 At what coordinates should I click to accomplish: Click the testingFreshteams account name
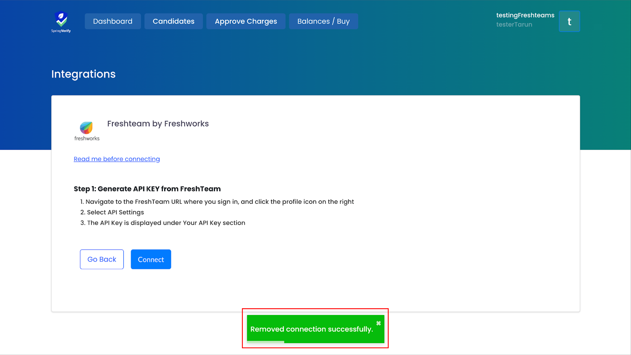click(x=525, y=15)
